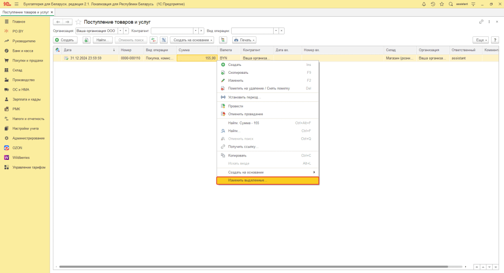This screenshot has width=504, height=273.
Task: Click the Создать button in toolbar
Action: pyautogui.click(x=65, y=40)
